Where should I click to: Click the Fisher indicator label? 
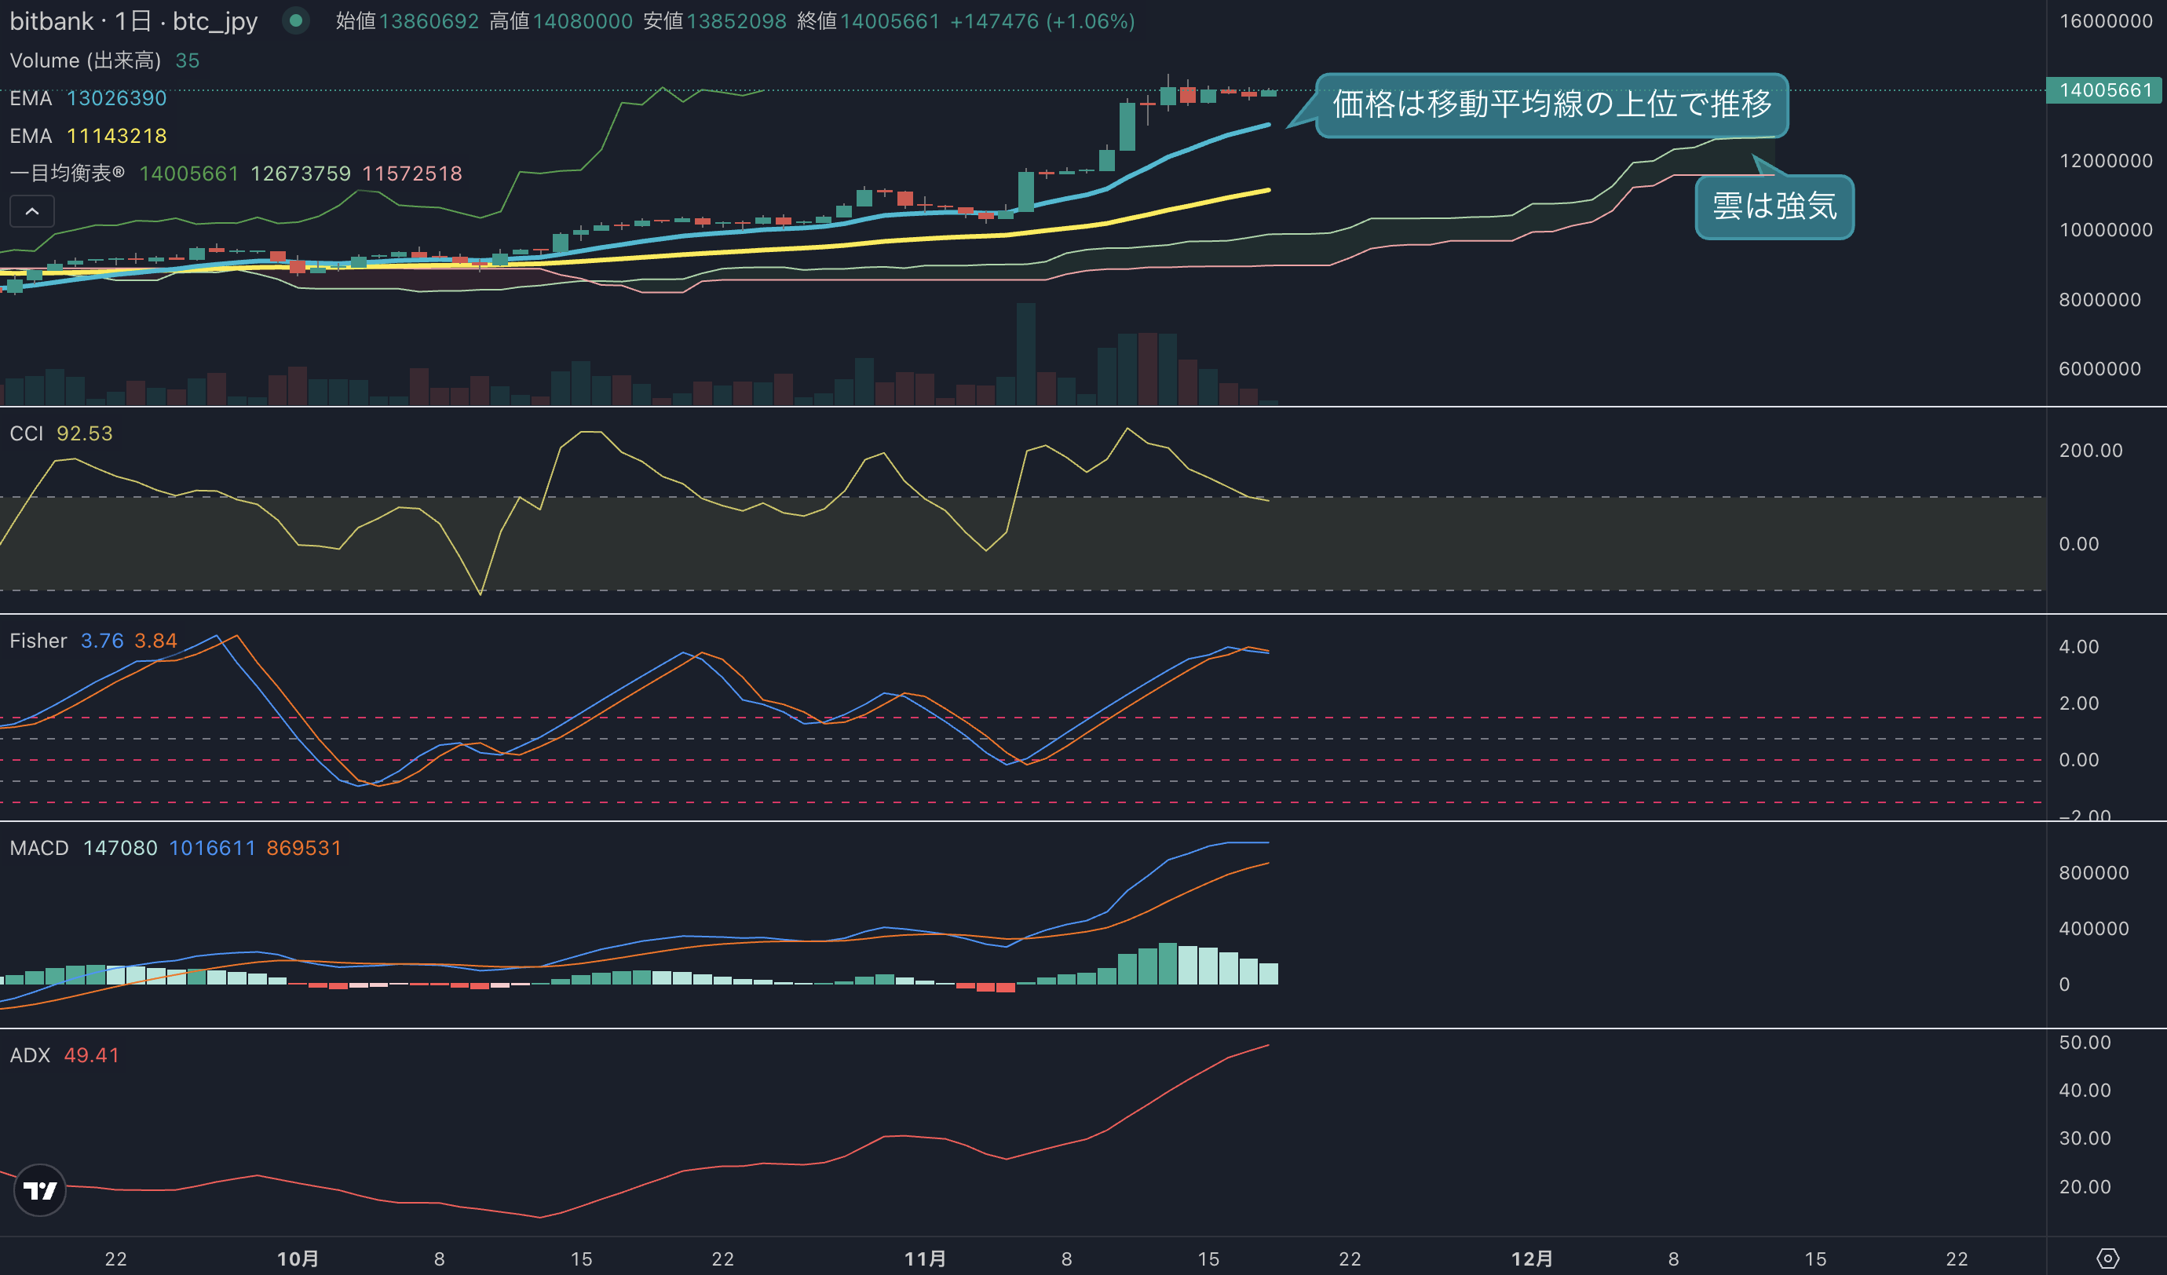pos(38,641)
